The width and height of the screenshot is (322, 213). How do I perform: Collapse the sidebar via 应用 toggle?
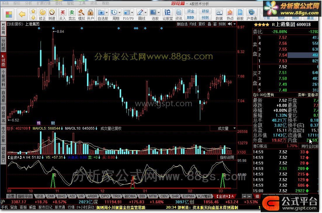(3, 29)
